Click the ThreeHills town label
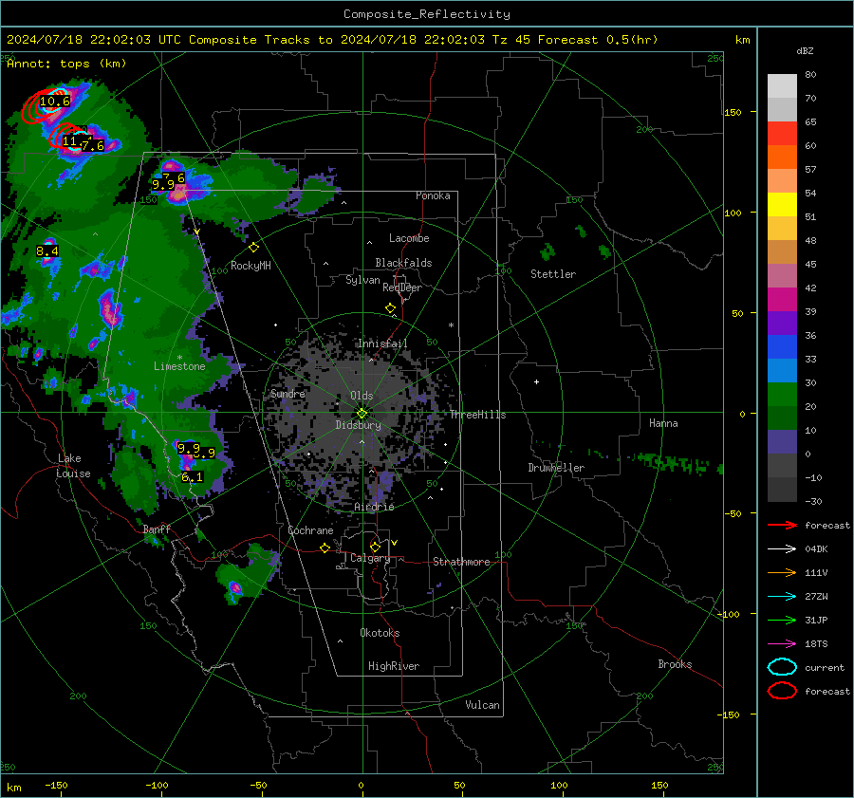Image resolution: width=854 pixels, height=798 pixels. (x=477, y=415)
